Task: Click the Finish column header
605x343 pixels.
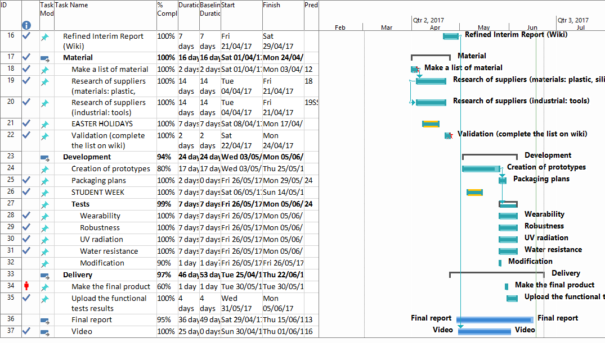Action: (271, 6)
